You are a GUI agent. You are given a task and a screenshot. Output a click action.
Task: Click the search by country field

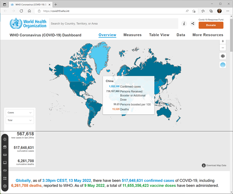click(114, 24)
